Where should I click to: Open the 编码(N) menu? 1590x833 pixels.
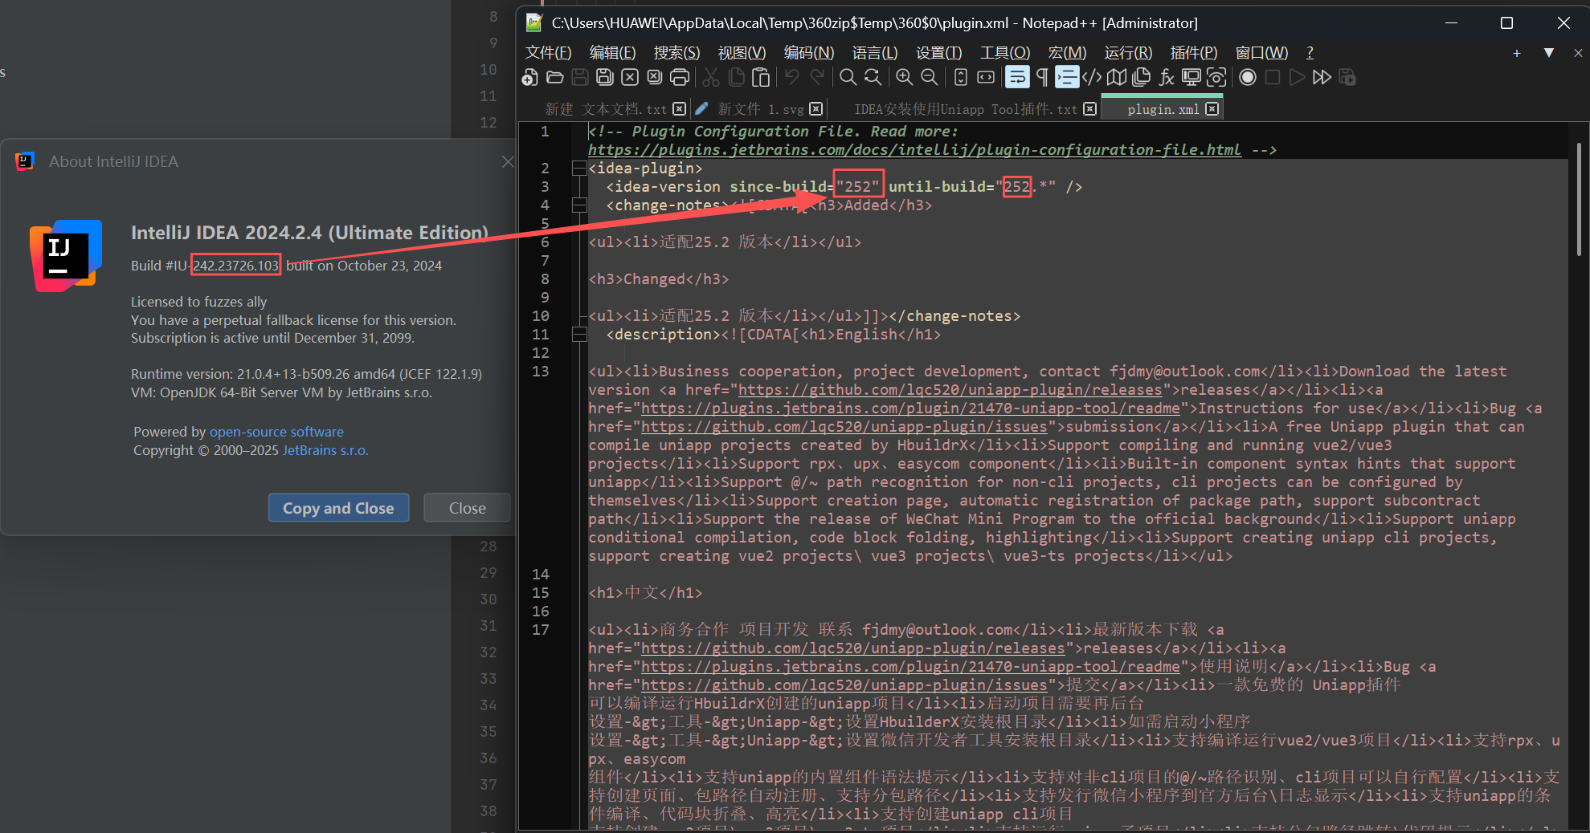pos(809,53)
